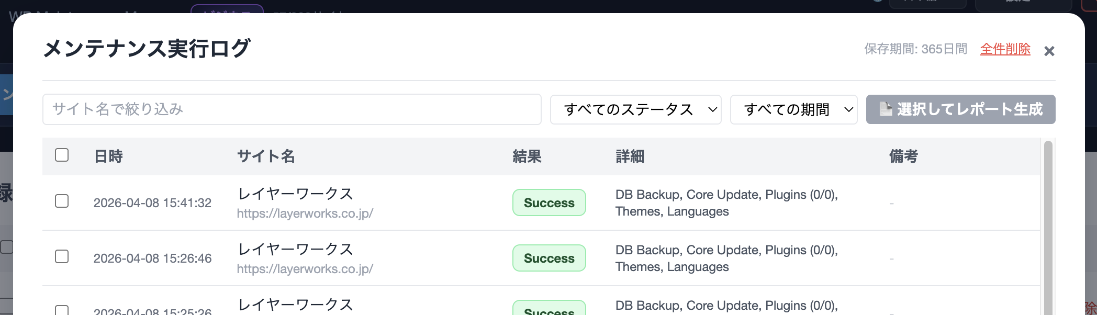Open the すべての期間 dropdown
Screen dimensions: 1097x315
[x=793, y=110]
